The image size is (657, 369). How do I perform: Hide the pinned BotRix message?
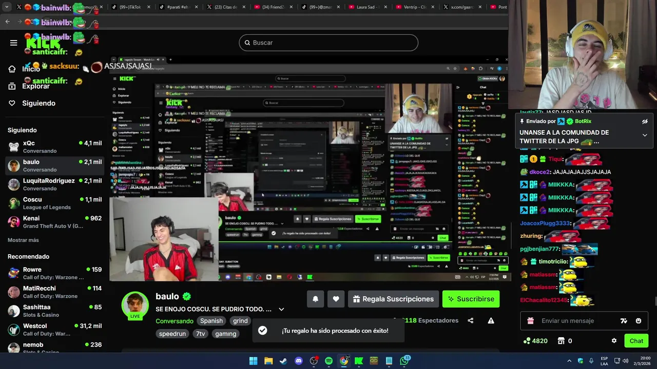(645, 121)
